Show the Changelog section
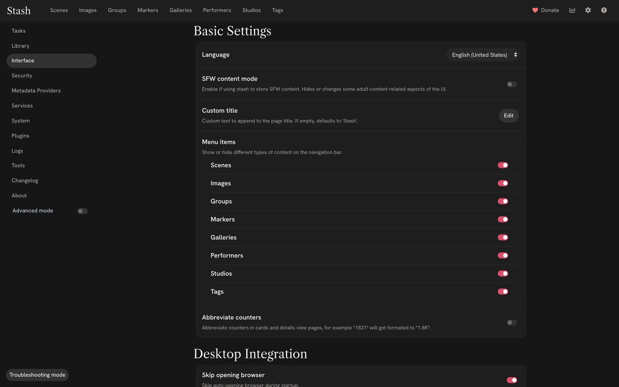The image size is (619, 387). [52, 181]
